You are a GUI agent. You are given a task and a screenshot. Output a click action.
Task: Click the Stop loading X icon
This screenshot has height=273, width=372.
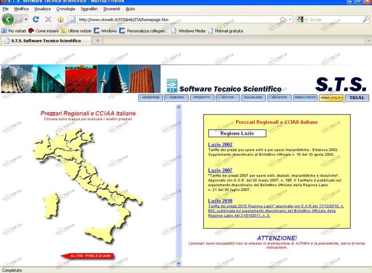(x=48, y=19)
